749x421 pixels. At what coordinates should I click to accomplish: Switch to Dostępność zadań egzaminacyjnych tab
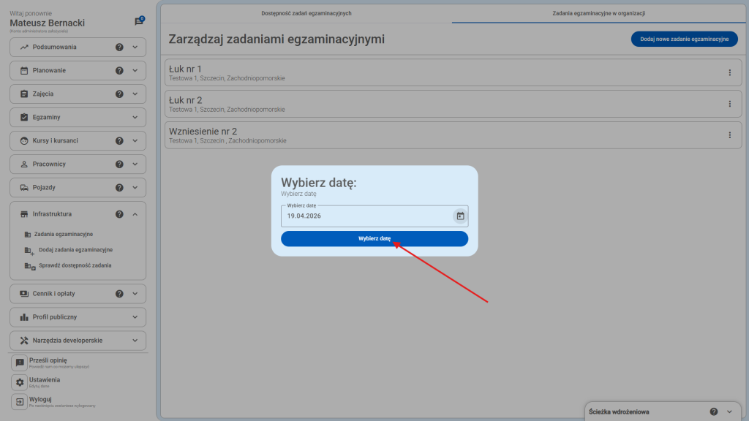pos(306,13)
